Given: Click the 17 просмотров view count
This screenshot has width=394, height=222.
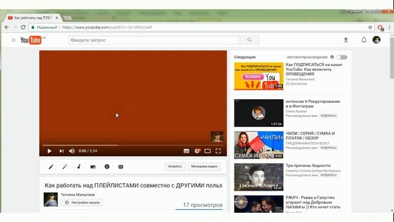Looking at the screenshot, I should coord(203,205).
